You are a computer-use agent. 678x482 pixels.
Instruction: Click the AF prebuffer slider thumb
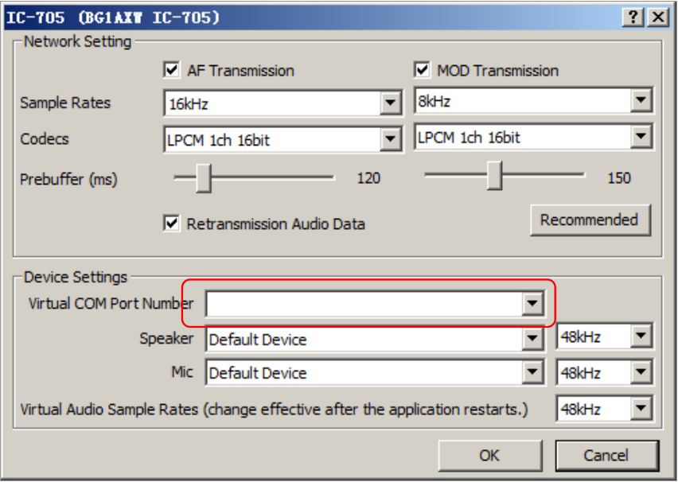[x=204, y=178]
